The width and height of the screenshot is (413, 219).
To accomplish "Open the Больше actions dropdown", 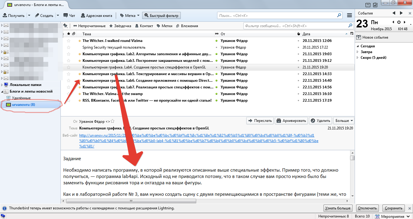I will 344,121.
